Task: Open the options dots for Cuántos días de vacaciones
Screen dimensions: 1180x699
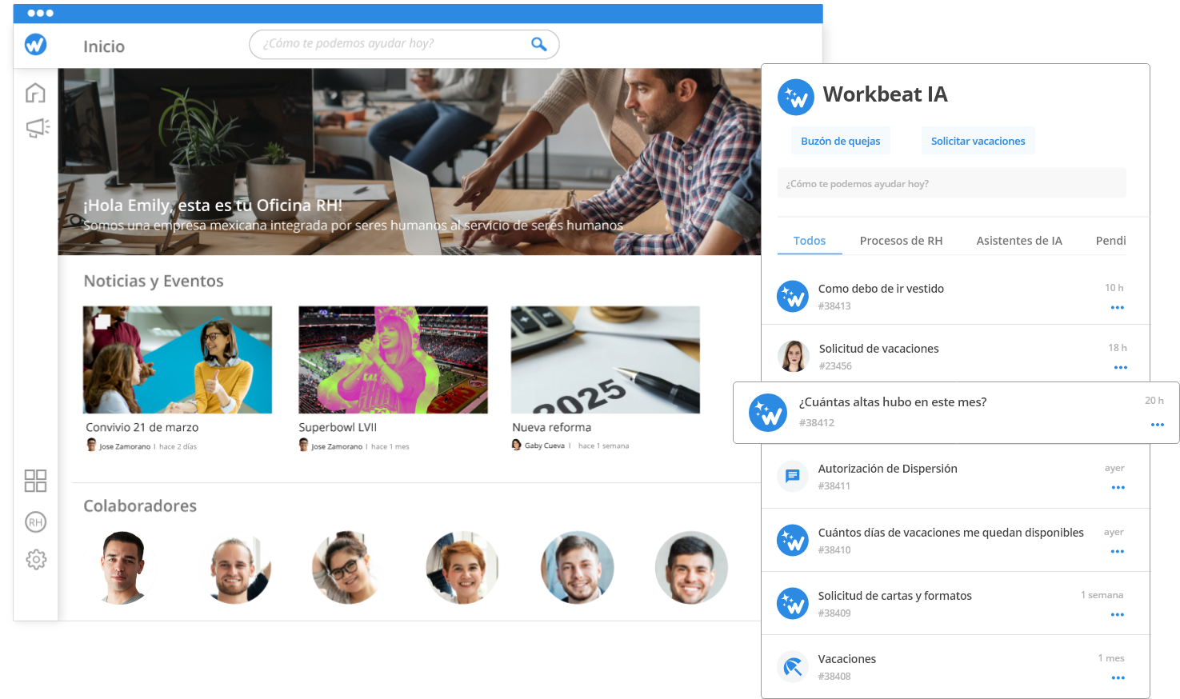Action: tap(1118, 551)
